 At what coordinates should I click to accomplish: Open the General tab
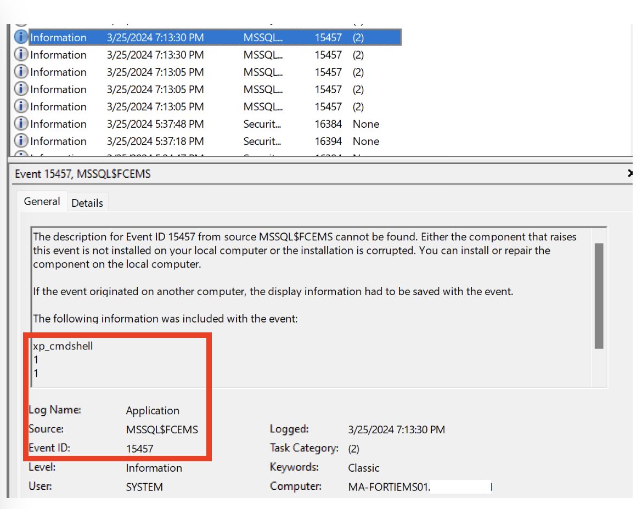click(x=42, y=201)
